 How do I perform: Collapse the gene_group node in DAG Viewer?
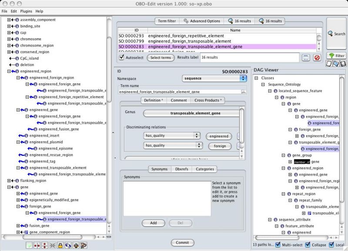[283, 155]
